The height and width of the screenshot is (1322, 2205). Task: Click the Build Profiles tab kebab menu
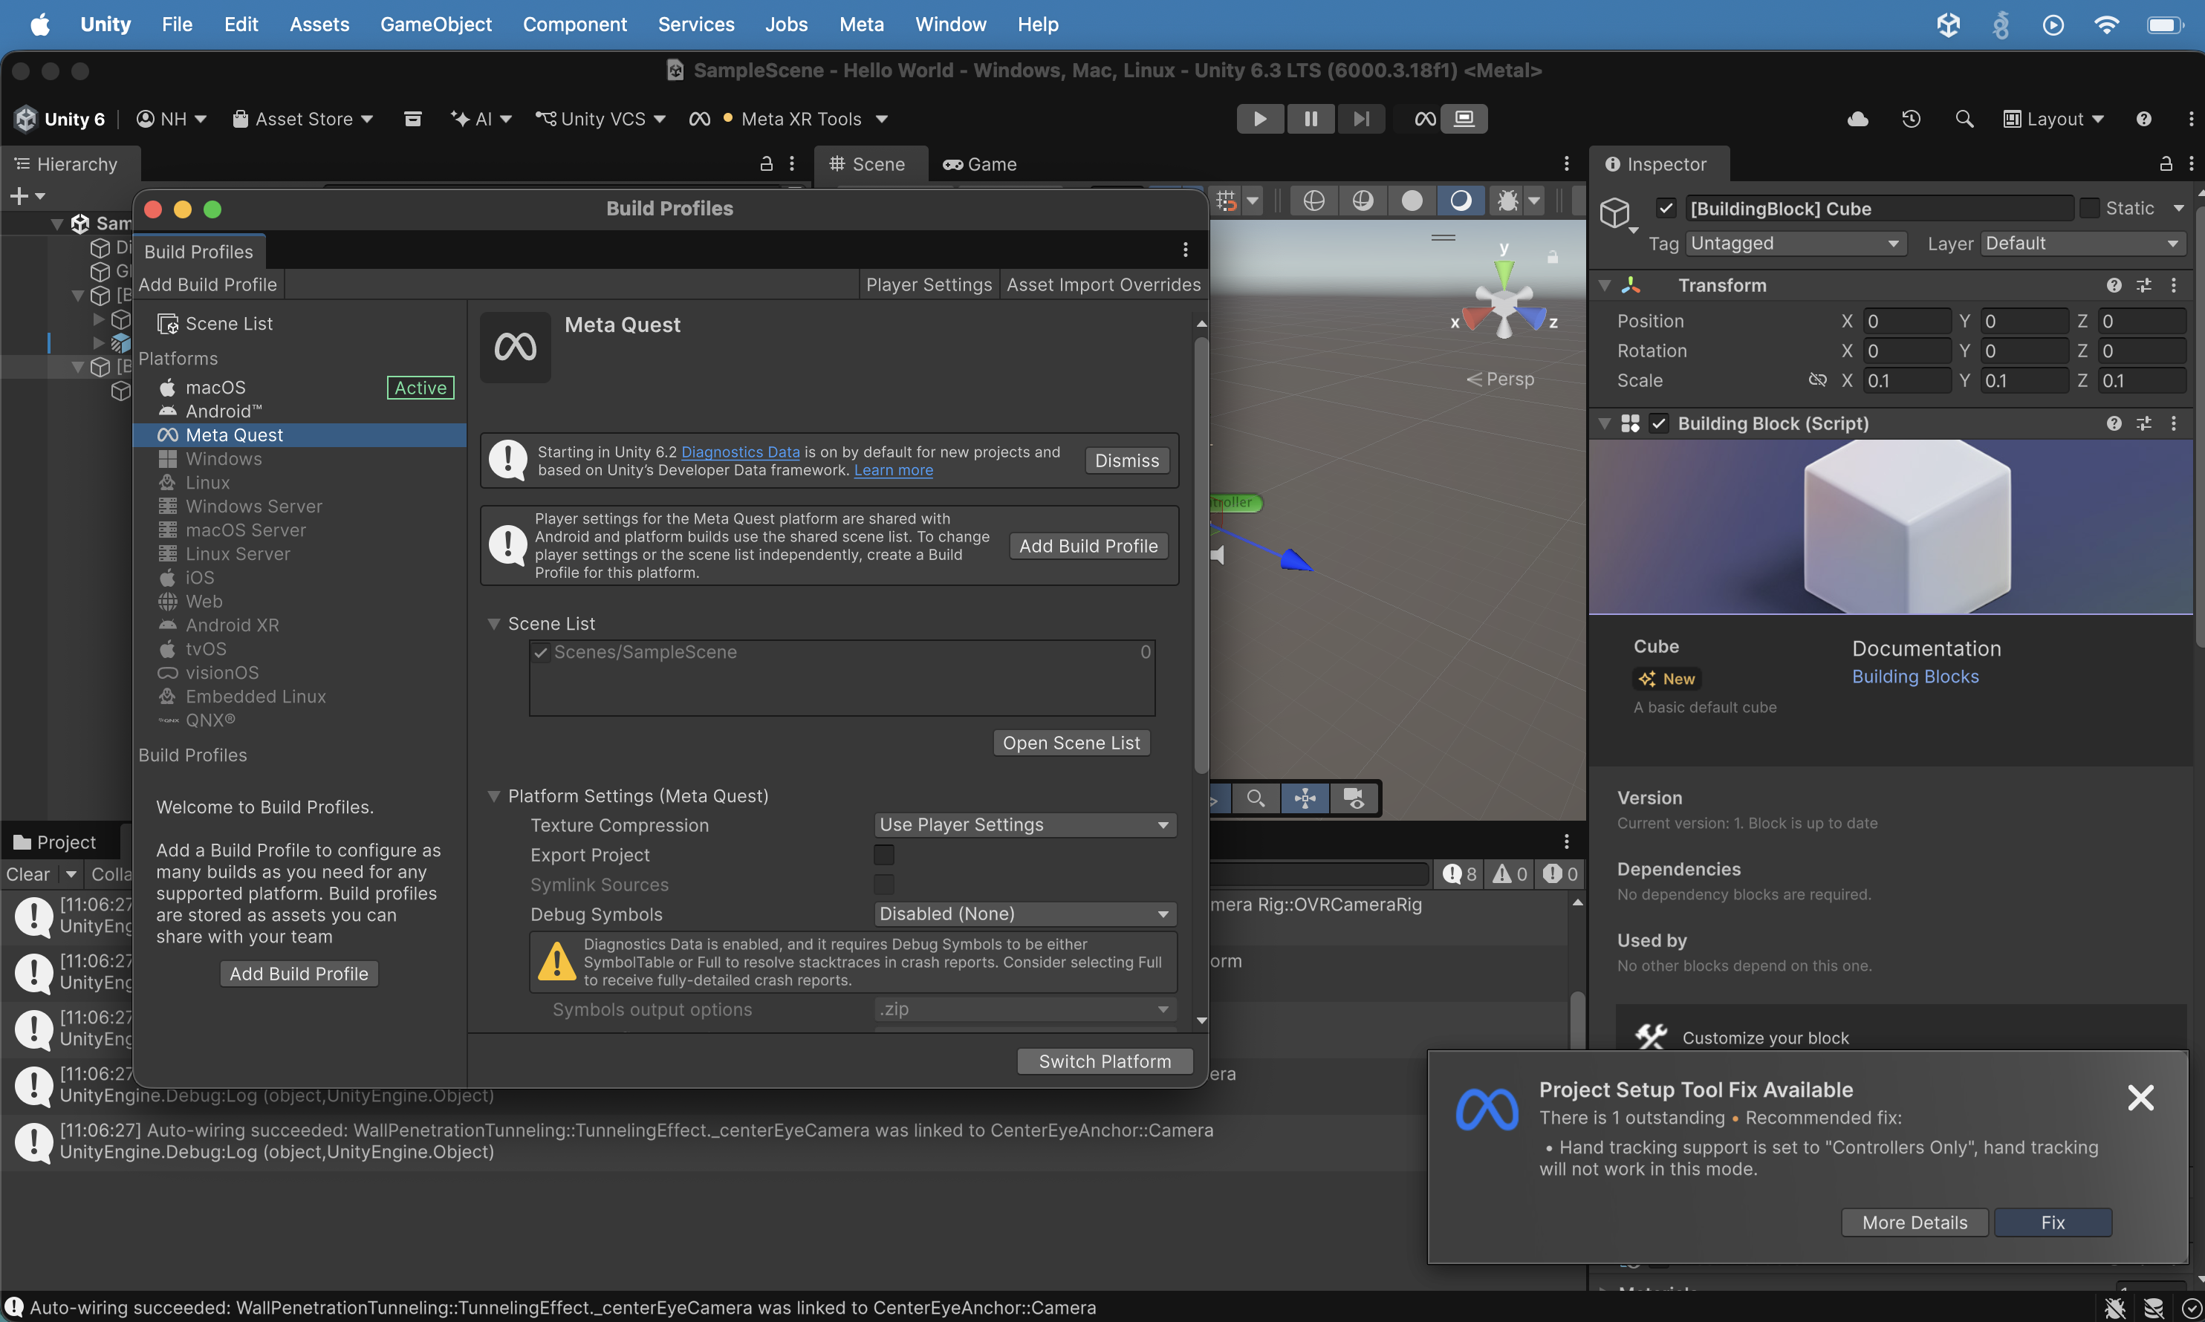pos(1185,250)
